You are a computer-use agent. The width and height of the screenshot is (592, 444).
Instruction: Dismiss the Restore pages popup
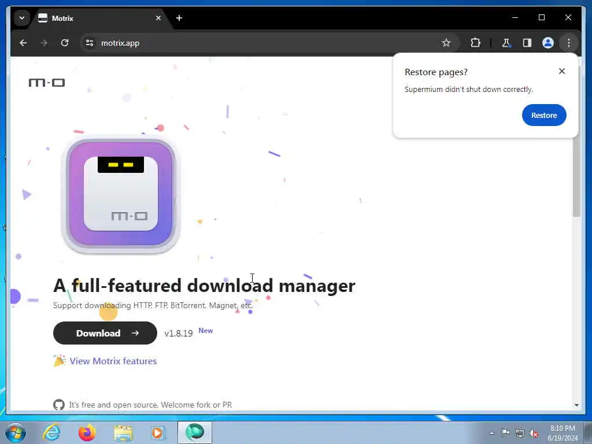pos(562,71)
